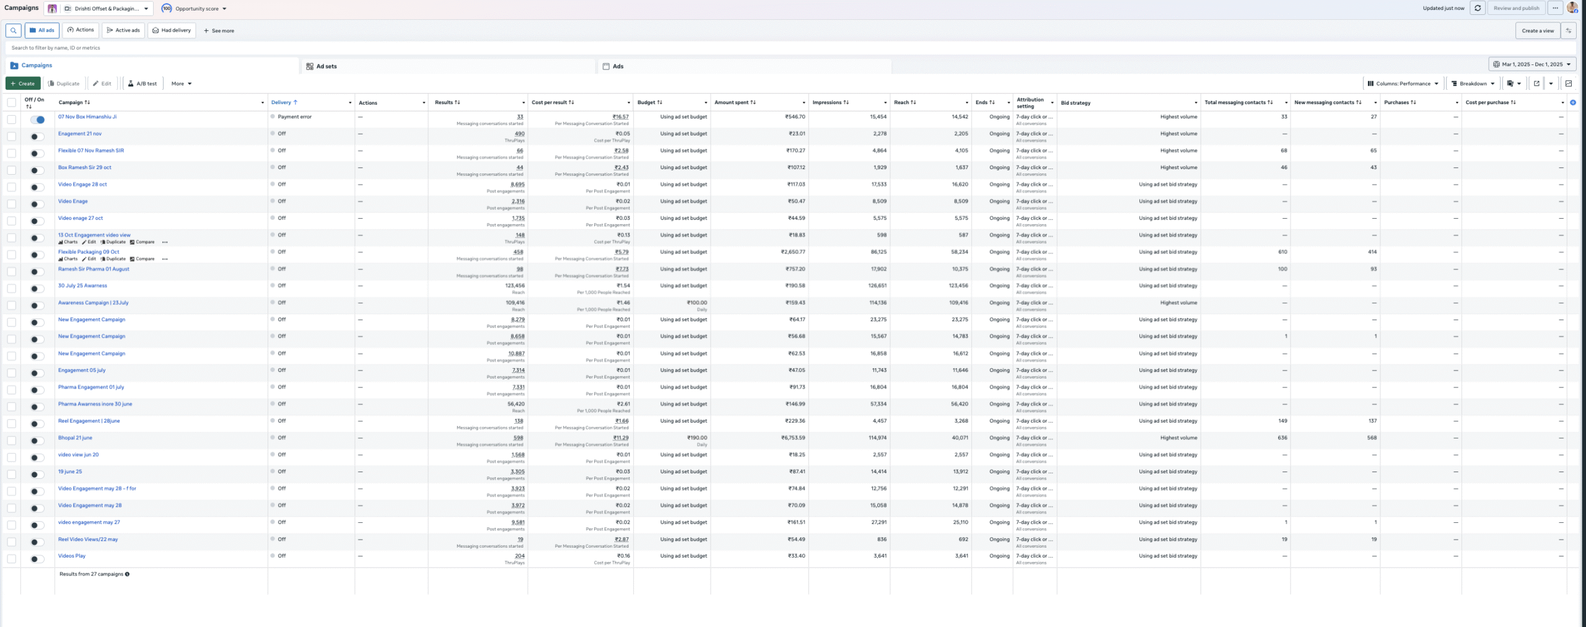Enable the Enagement 21 nov campaign toggle
Viewport: 1586px width, 627px height.
point(37,137)
